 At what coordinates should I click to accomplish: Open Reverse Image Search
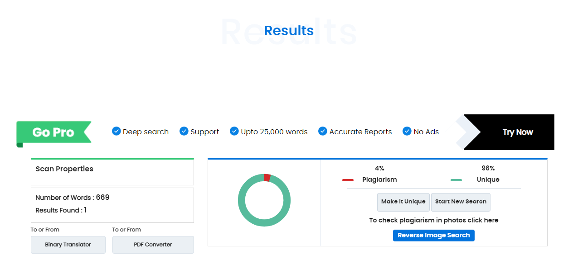tap(433, 236)
